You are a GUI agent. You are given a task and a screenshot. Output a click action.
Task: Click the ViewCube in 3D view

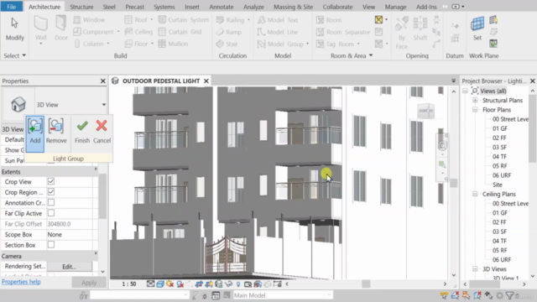pos(425,111)
